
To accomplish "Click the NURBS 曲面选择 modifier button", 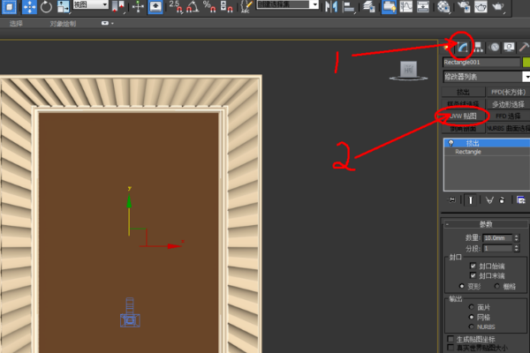I will 508,128.
